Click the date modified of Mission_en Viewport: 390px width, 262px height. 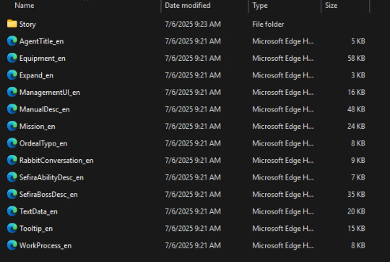[x=193, y=126]
